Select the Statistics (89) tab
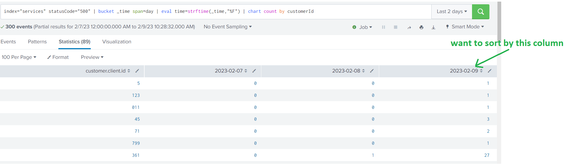Screen dimensions: 566x164 coord(74,42)
